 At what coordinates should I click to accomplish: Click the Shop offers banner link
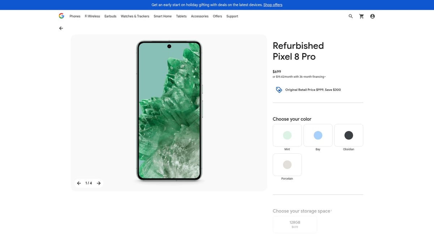click(272, 5)
